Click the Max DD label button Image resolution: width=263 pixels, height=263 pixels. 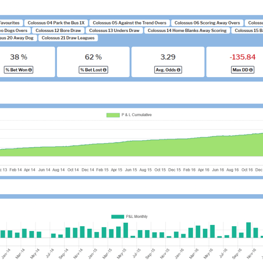click(x=242, y=70)
